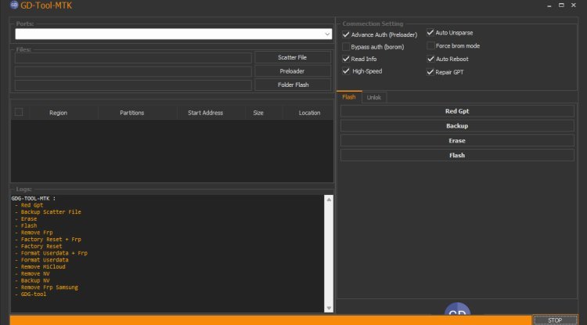Viewport: 587px width, 325px height.
Task: Click the Size column header
Action: point(258,113)
